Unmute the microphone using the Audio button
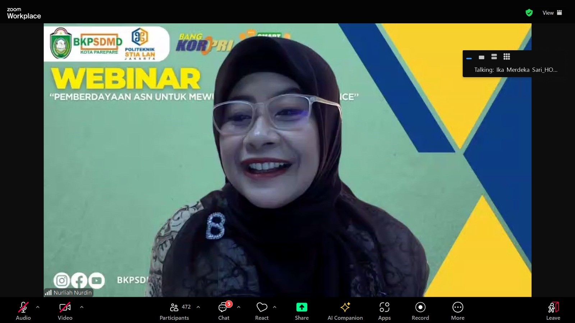 coord(23,311)
